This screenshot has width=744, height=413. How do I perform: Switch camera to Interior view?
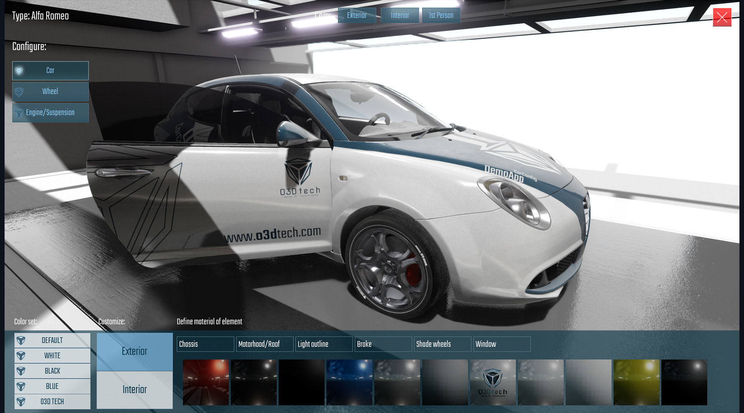(x=400, y=15)
